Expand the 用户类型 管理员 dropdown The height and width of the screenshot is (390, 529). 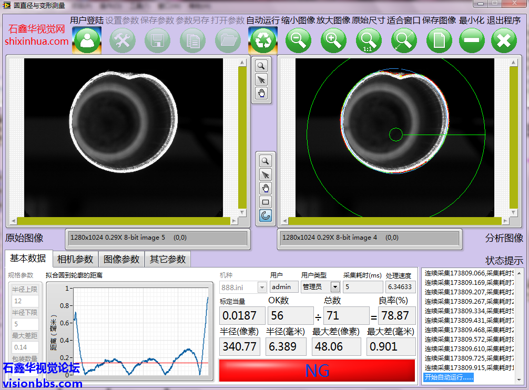pyautogui.click(x=334, y=287)
